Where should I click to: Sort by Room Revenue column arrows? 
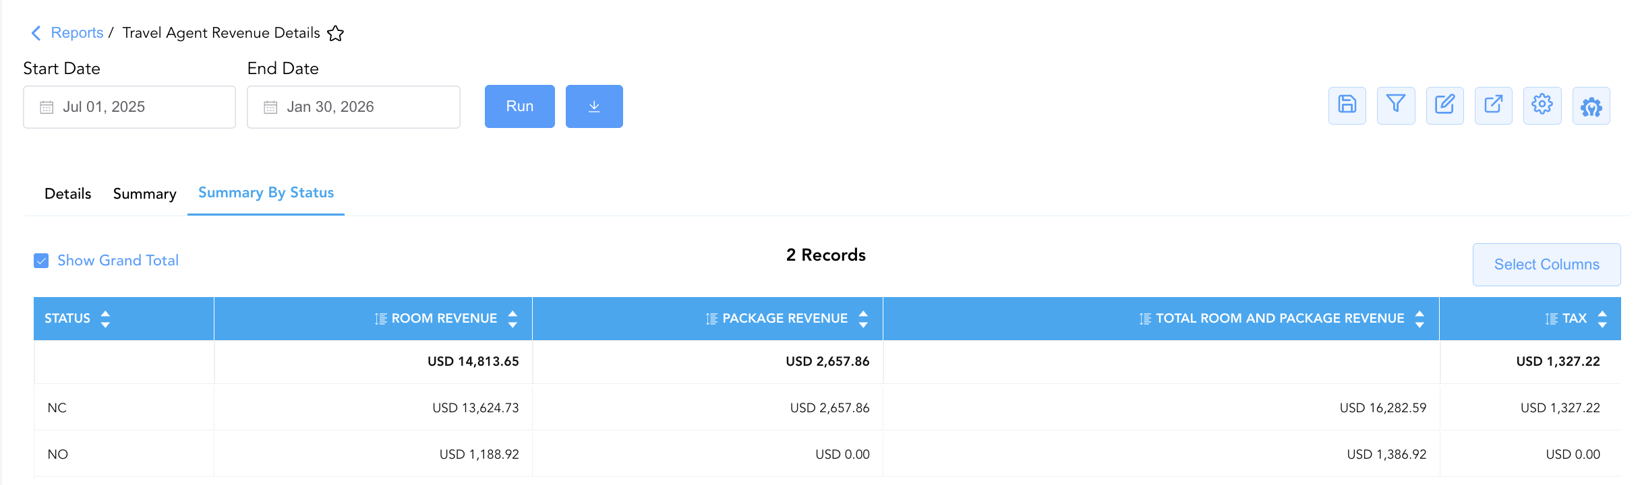[512, 319]
